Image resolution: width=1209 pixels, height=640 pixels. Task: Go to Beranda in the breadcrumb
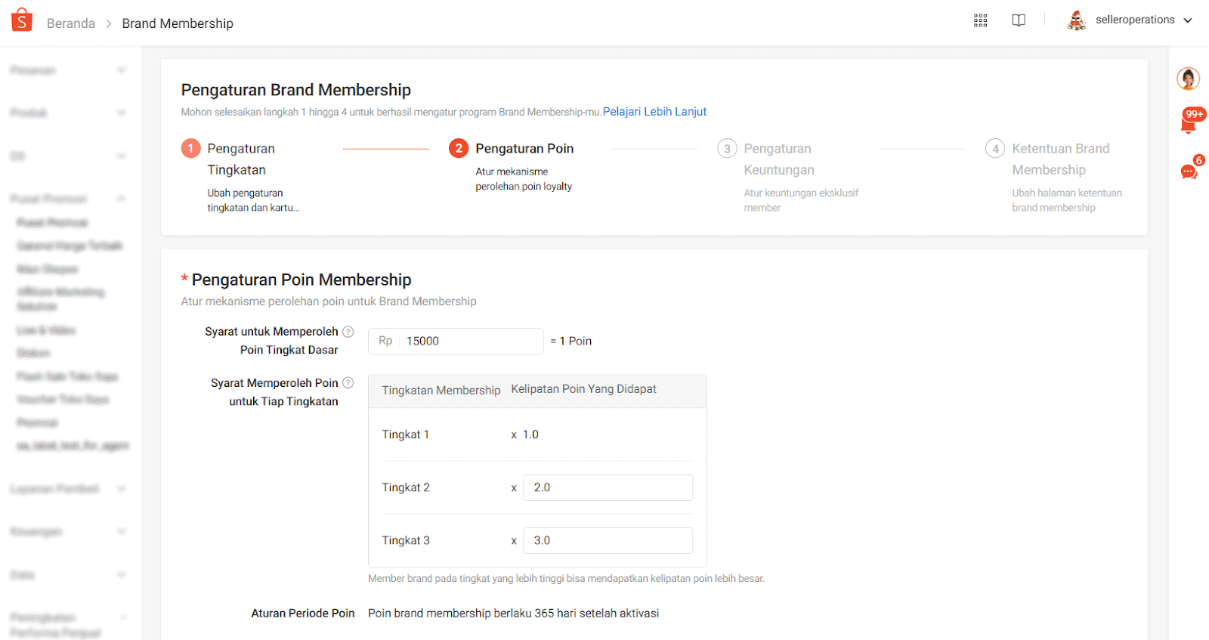coord(71,23)
